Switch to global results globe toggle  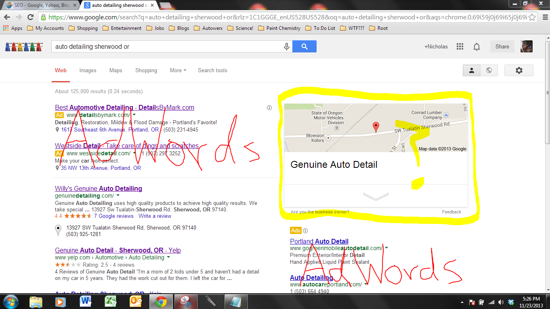tap(489, 70)
